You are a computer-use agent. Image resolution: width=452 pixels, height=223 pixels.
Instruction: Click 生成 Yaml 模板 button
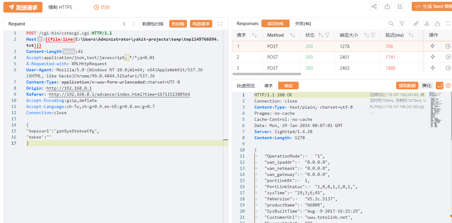click(x=432, y=6)
